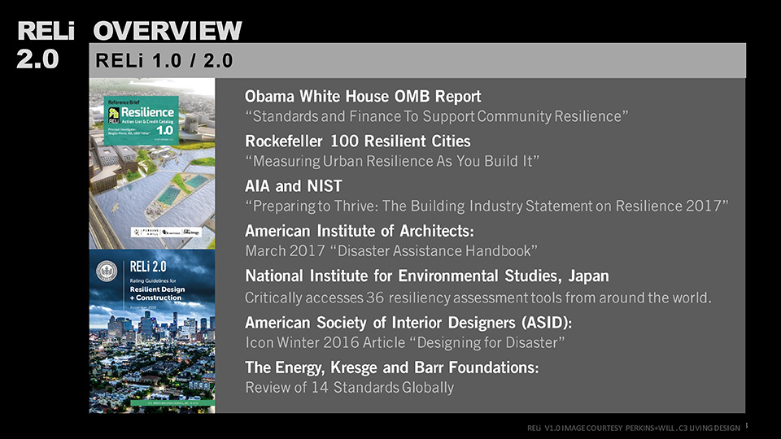
Task: Click the "Review of 14 Standards Globally" text
Action: 349,387
